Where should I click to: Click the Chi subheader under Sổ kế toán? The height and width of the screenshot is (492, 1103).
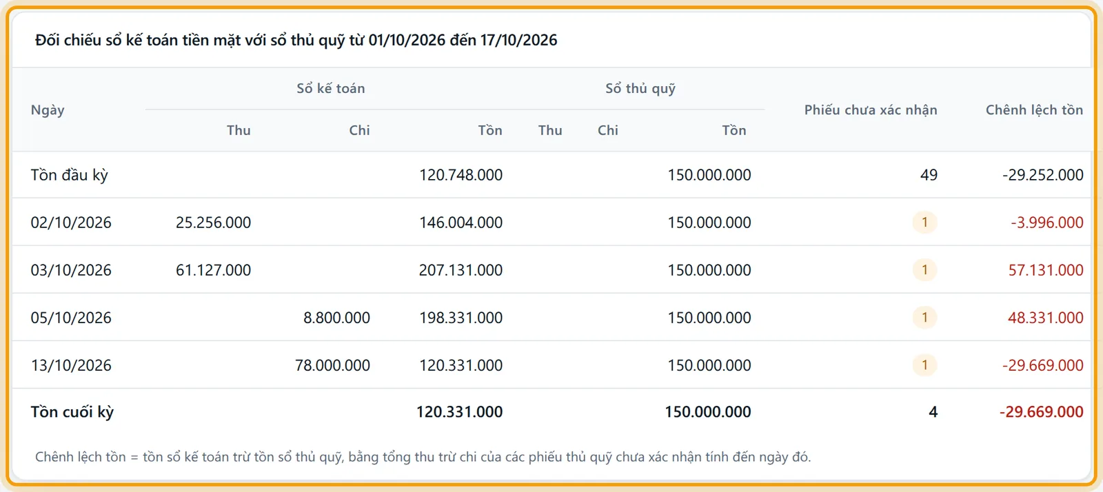pyautogui.click(x=359, y=131)
